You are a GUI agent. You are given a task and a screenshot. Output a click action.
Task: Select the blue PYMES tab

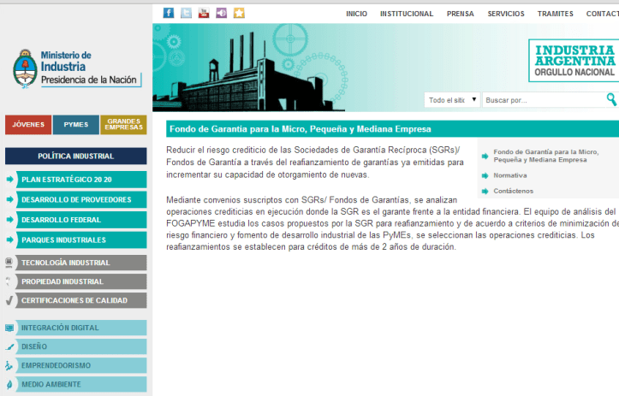click(x=75, y=125)
